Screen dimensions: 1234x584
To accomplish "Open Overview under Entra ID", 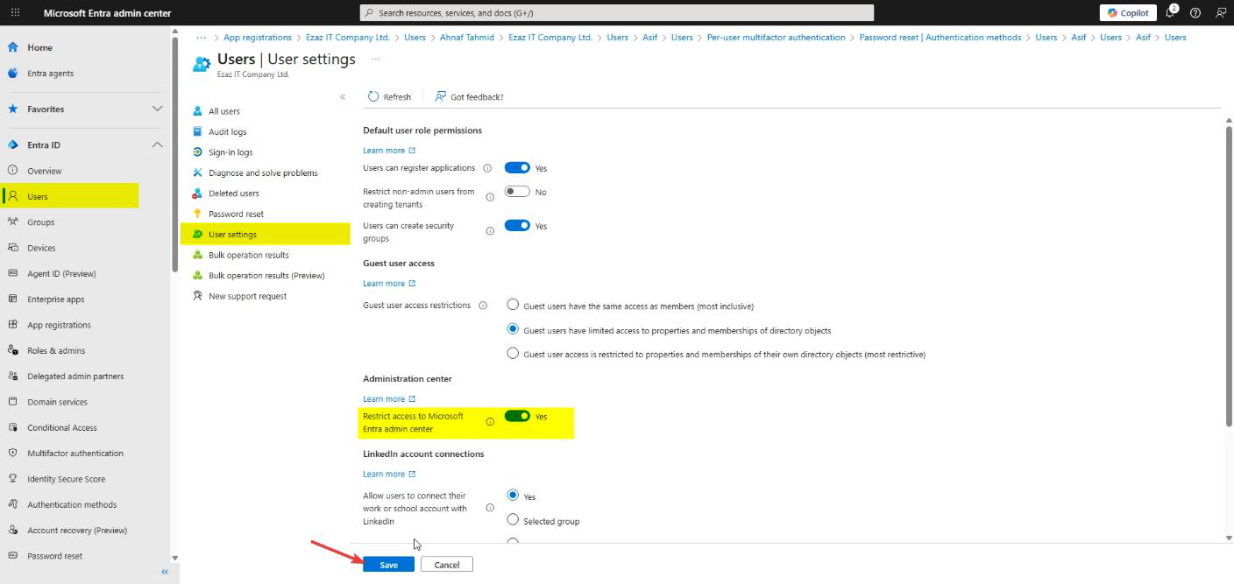I will [44, 171].
